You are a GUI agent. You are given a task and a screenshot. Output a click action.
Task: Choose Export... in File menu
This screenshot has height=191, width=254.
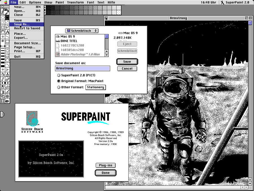27,38
